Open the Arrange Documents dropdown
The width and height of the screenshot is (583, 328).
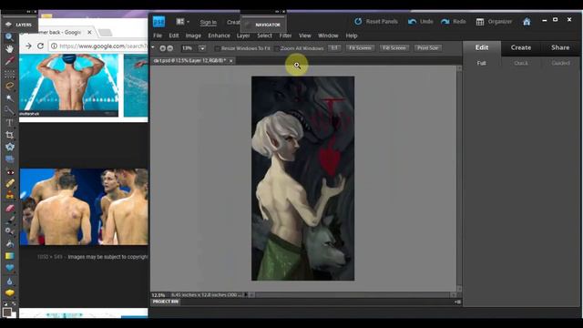coord(182,22)
